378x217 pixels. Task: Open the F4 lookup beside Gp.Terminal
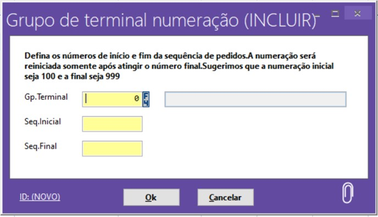(x=146, y=99)
